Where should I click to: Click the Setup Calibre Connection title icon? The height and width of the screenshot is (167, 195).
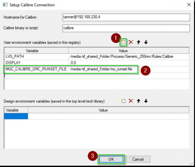pos(5,5)
